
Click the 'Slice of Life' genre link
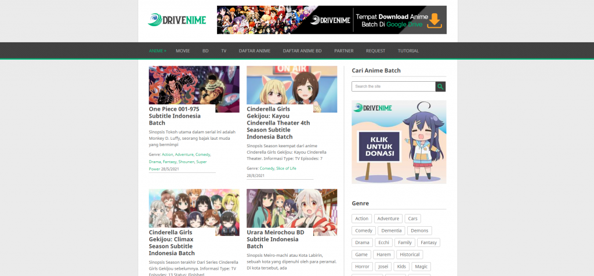(x=287, y=169)
